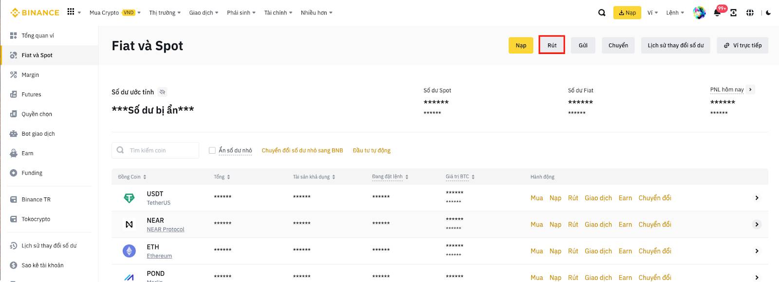Viewport: 779px width, 282px height.
Task: Open the 'Ethereum' coin name link
Action: [159, 256]
